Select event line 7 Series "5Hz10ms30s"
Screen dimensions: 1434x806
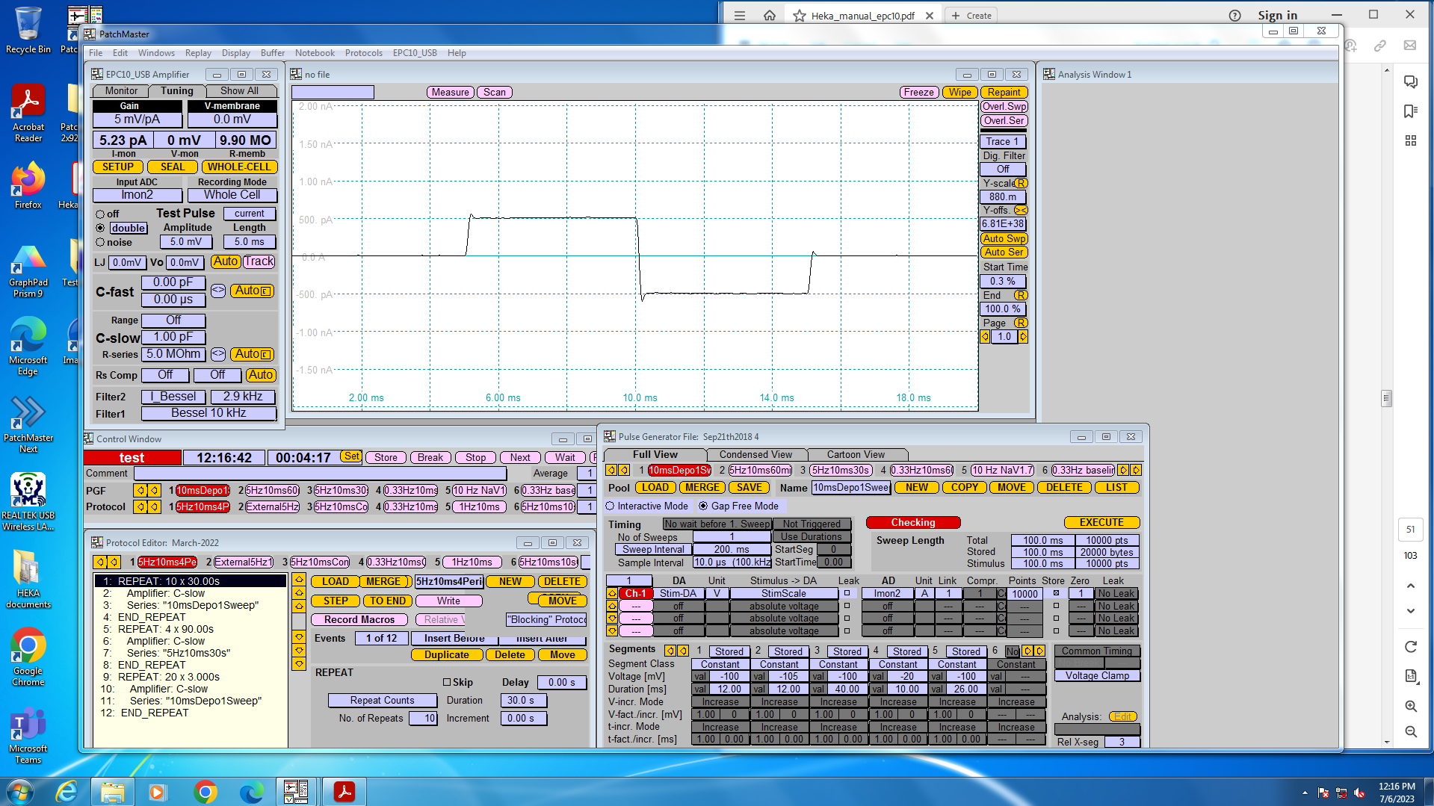pyautogui.click(x=190, y=653)
